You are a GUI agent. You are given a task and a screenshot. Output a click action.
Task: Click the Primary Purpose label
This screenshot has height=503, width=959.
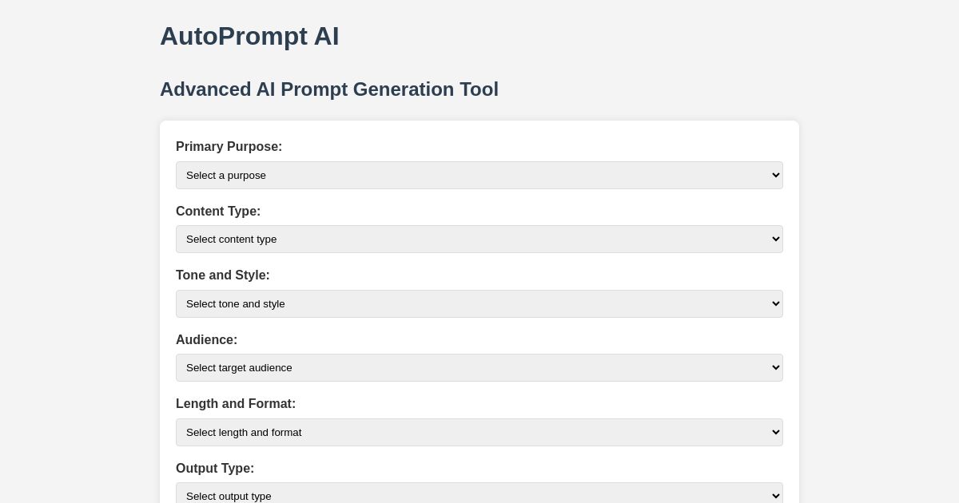tap(229, 147)
